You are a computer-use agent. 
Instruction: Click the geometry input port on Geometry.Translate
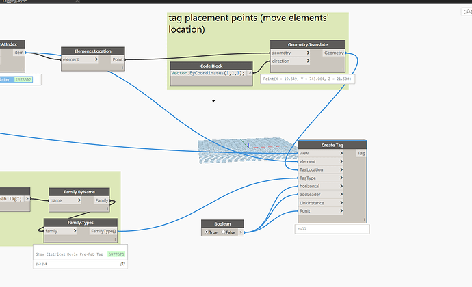pos(291,53)
